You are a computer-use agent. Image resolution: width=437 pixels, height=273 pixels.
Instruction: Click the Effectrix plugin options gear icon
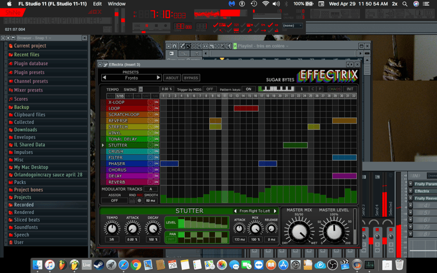click(x=105, y=65)
